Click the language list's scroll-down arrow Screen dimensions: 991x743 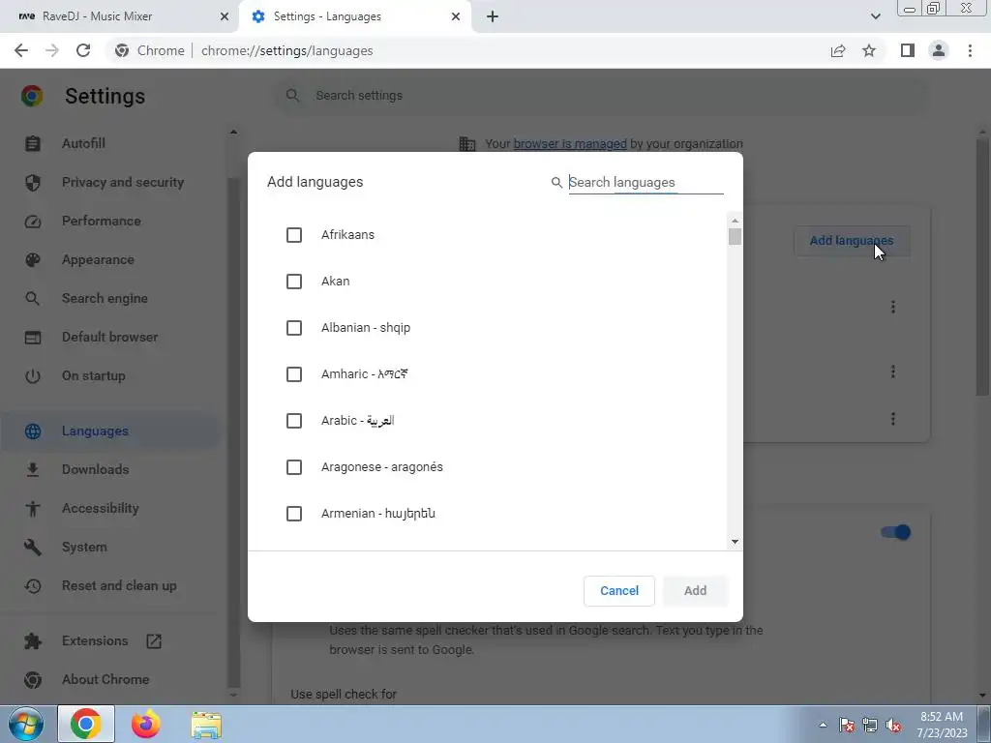pyautogui.click(x=735, y=542)
